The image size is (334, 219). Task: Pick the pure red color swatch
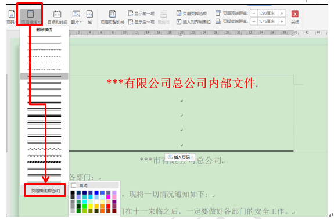point(109,206)
